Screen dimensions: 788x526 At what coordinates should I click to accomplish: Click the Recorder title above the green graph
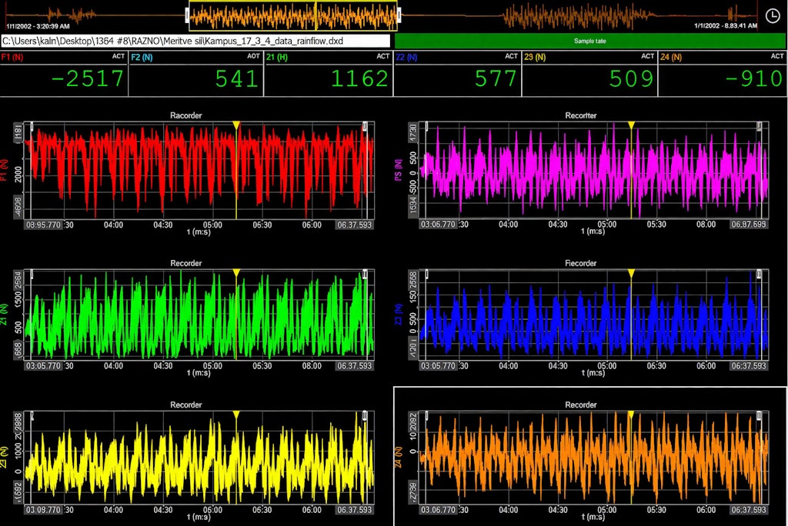tap(186, 263)
